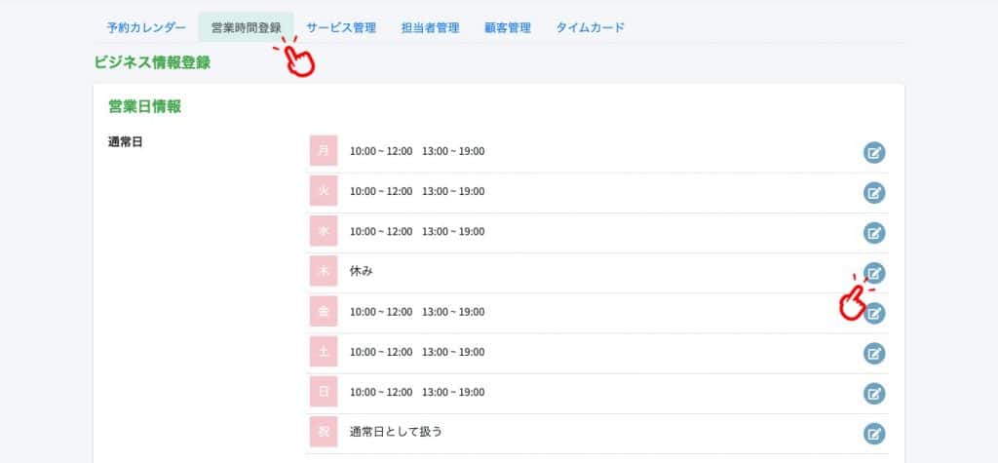Click the pink 木 day badge
The width and height of the screenshot is (998, 463).
[324, 271]
